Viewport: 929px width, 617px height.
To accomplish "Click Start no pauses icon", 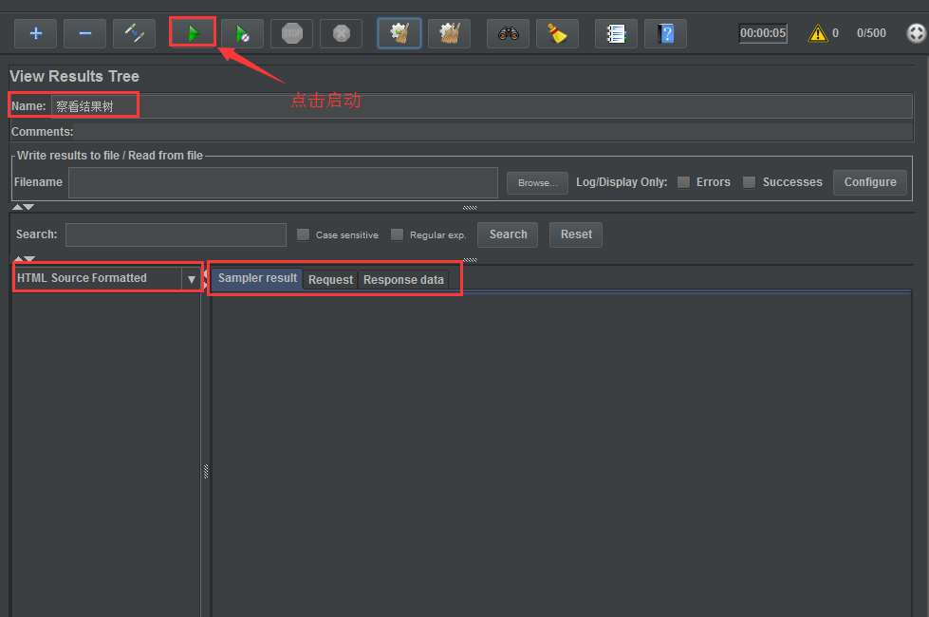I will tap(242, 33).
